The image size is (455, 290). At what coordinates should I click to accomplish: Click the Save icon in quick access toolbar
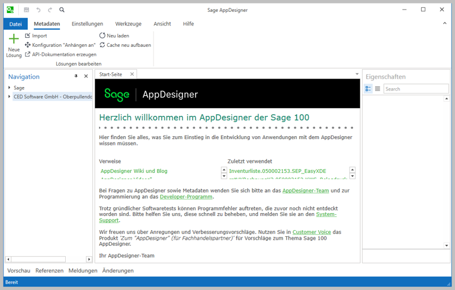[27, 10]
